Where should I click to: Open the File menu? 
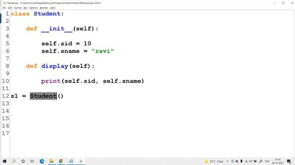(4, 8)
